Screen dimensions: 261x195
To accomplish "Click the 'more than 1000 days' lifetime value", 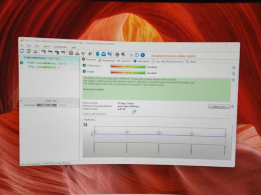I will (128, 106).
